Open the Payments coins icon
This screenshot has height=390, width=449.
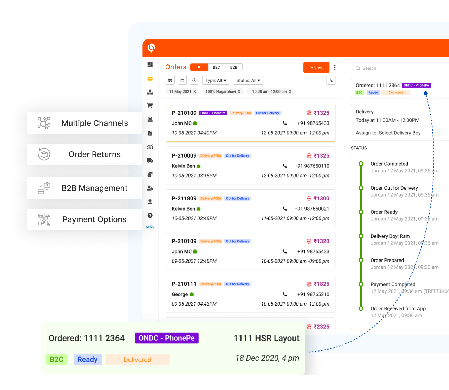pos(150,174)
